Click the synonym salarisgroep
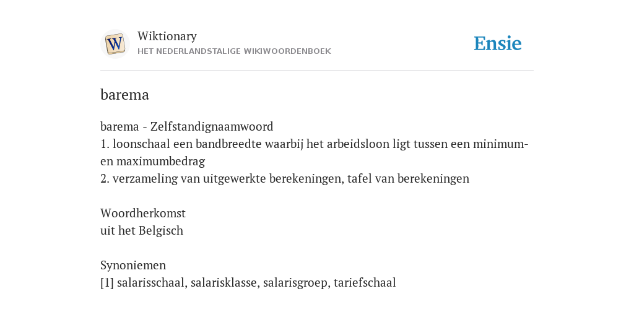The width and height of the screenshot is (634, 317). (x=297, y=282)
